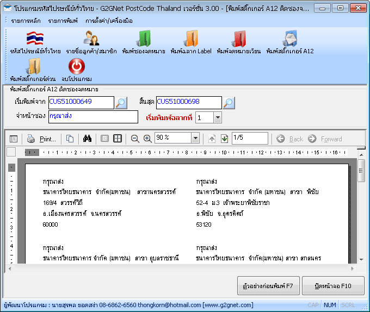Go to next page down arrow
Viewport: 370px width, 312px height.
(x=224, y=139)
